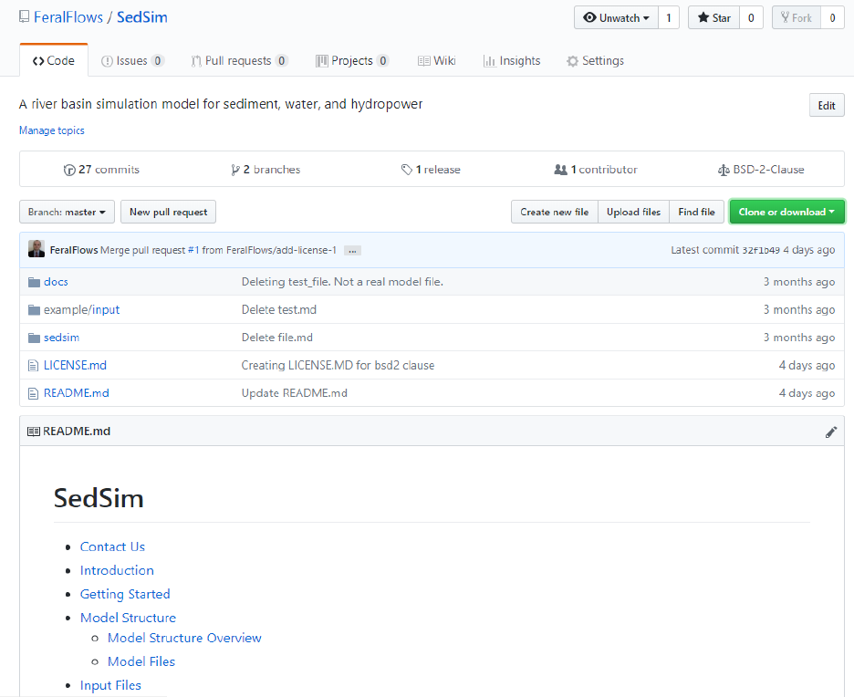Switch to the Code tab
This screenshot has width=854, height=697.
(x=53, y=60)
